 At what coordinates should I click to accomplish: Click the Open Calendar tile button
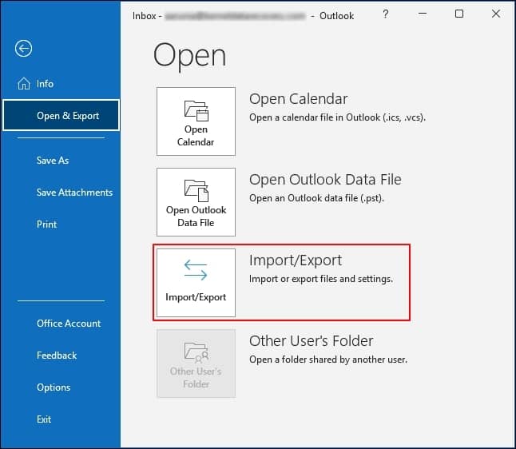coord(196,121)
